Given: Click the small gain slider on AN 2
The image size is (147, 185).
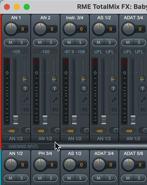Looking at the screenshot, I should coord(54,79).
